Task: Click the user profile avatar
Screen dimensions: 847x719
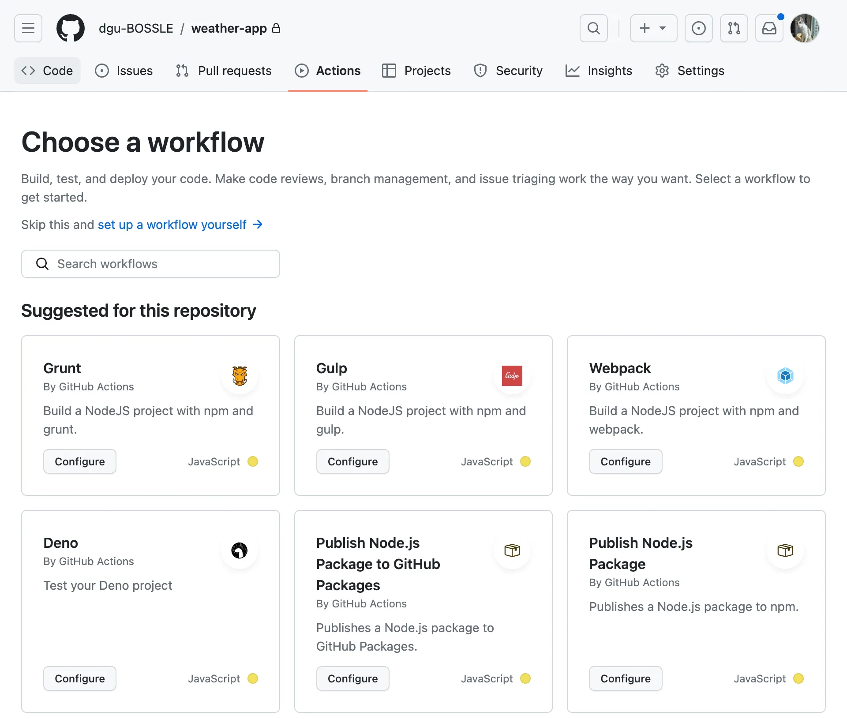Action: (x=804, y=28)
